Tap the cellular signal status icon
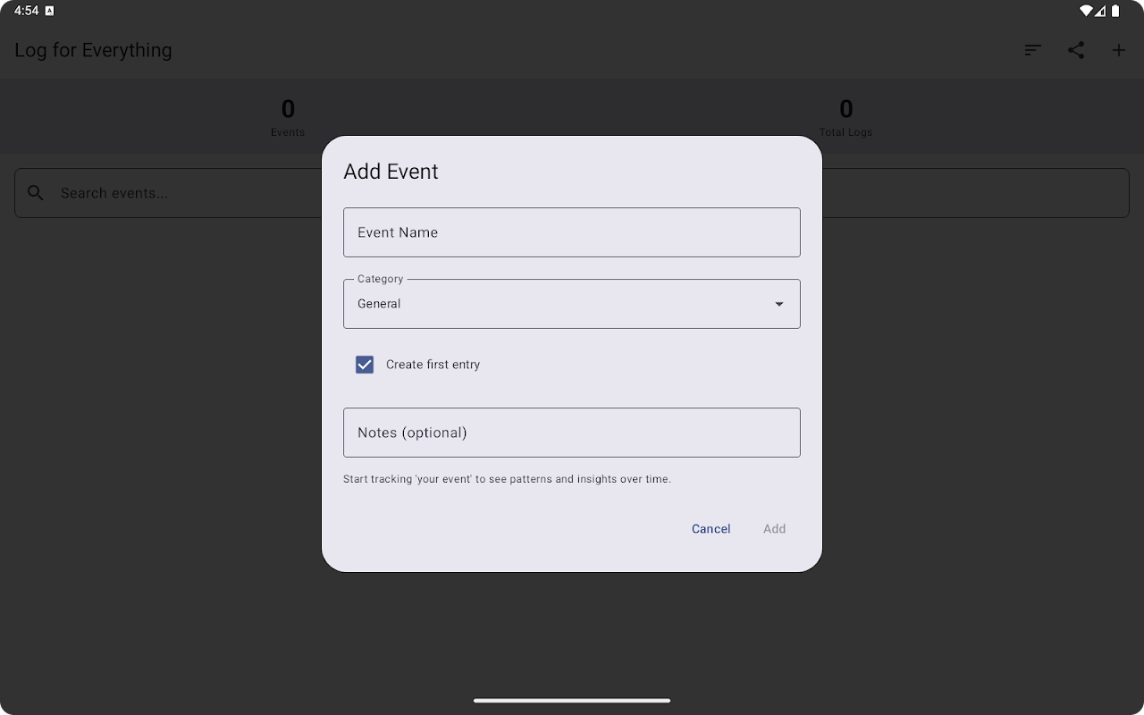This screenshot has width=1144, height=715. pos(1101,11)
